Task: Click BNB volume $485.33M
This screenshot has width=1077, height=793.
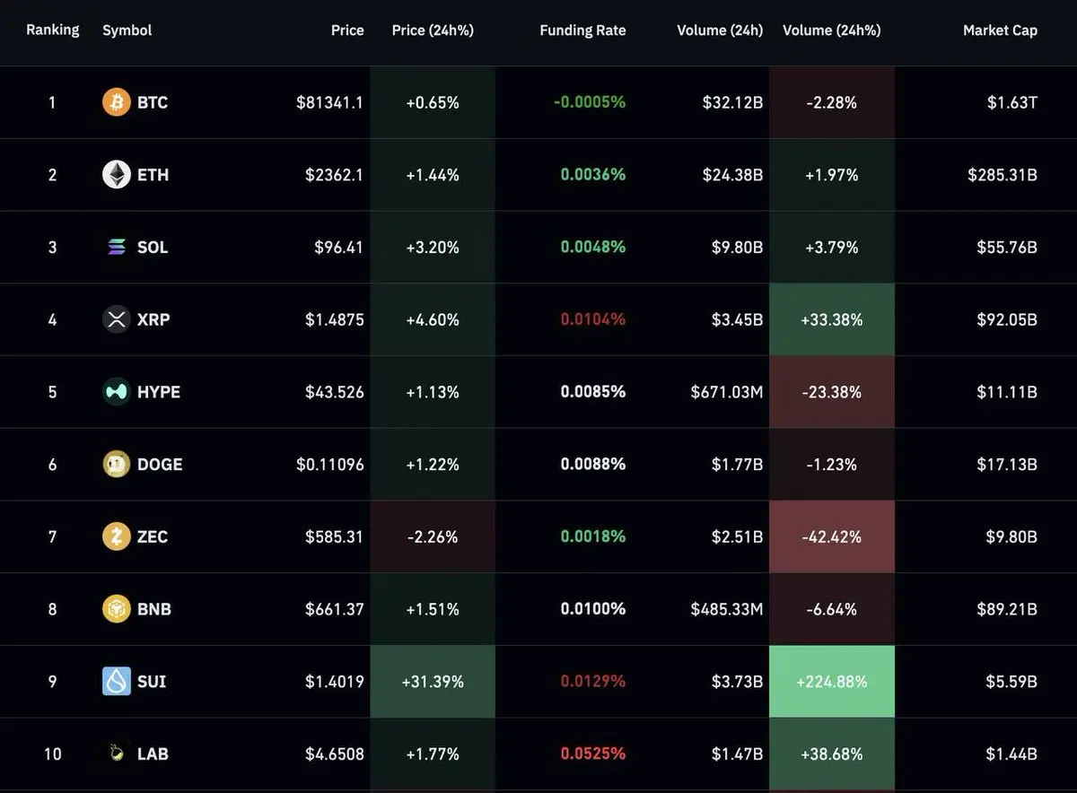Action: (x=727, y=609)
